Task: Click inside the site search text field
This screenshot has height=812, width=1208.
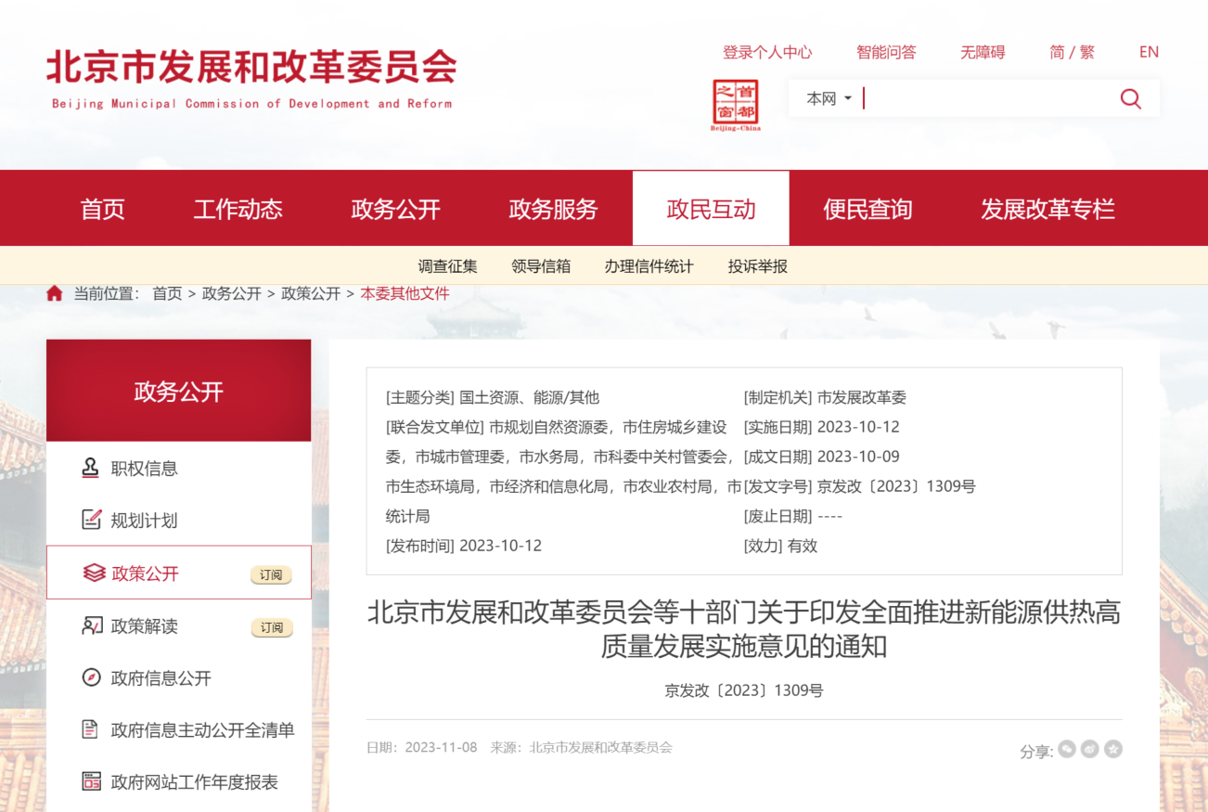Action: pos(983,98)
